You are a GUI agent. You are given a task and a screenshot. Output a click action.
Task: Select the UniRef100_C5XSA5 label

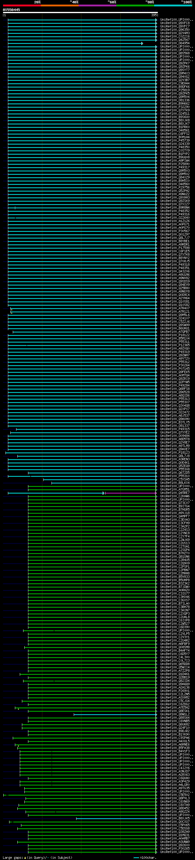pos(175,479)
